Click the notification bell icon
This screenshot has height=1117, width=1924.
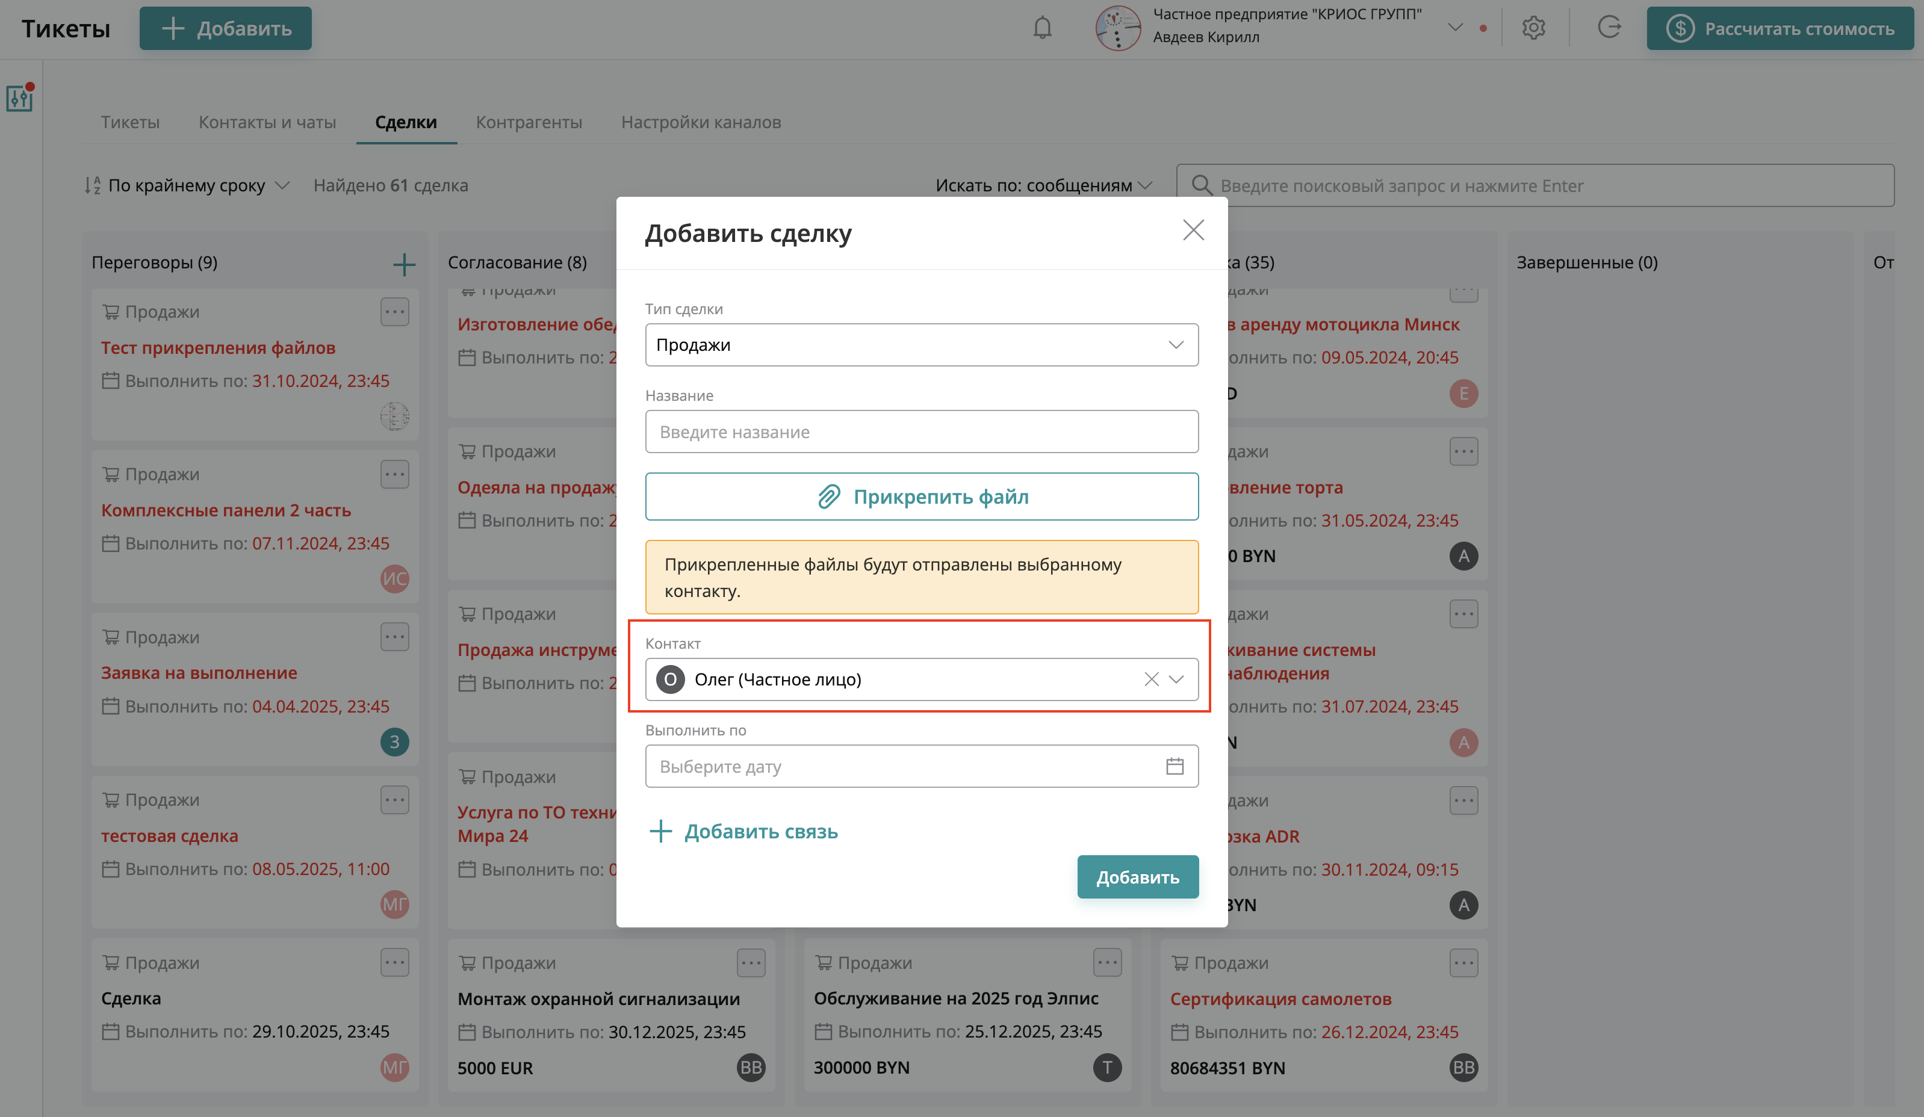(1042, 28)
